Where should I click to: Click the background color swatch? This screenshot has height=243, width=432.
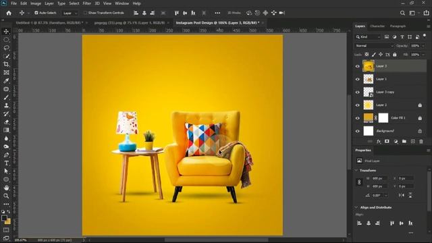tap(8, 221)
